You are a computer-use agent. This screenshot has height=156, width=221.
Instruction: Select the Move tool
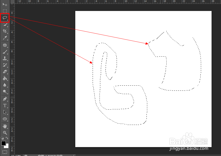click(x=5, y=4)
